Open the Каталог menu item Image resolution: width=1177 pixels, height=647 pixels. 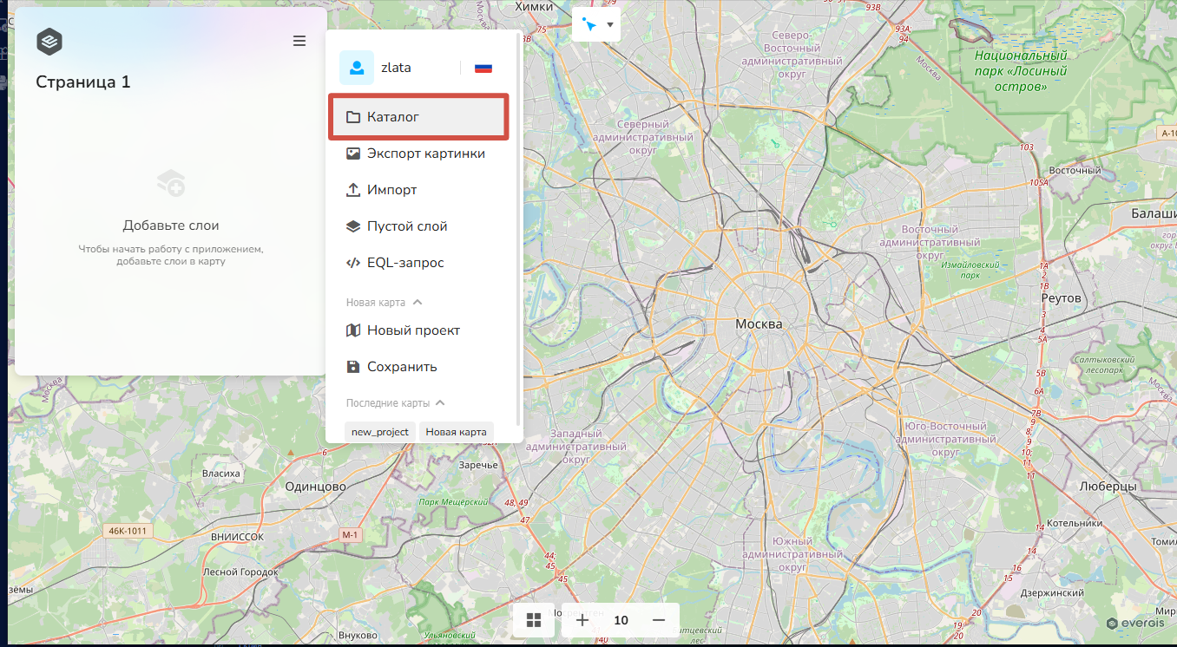(419, 117)
